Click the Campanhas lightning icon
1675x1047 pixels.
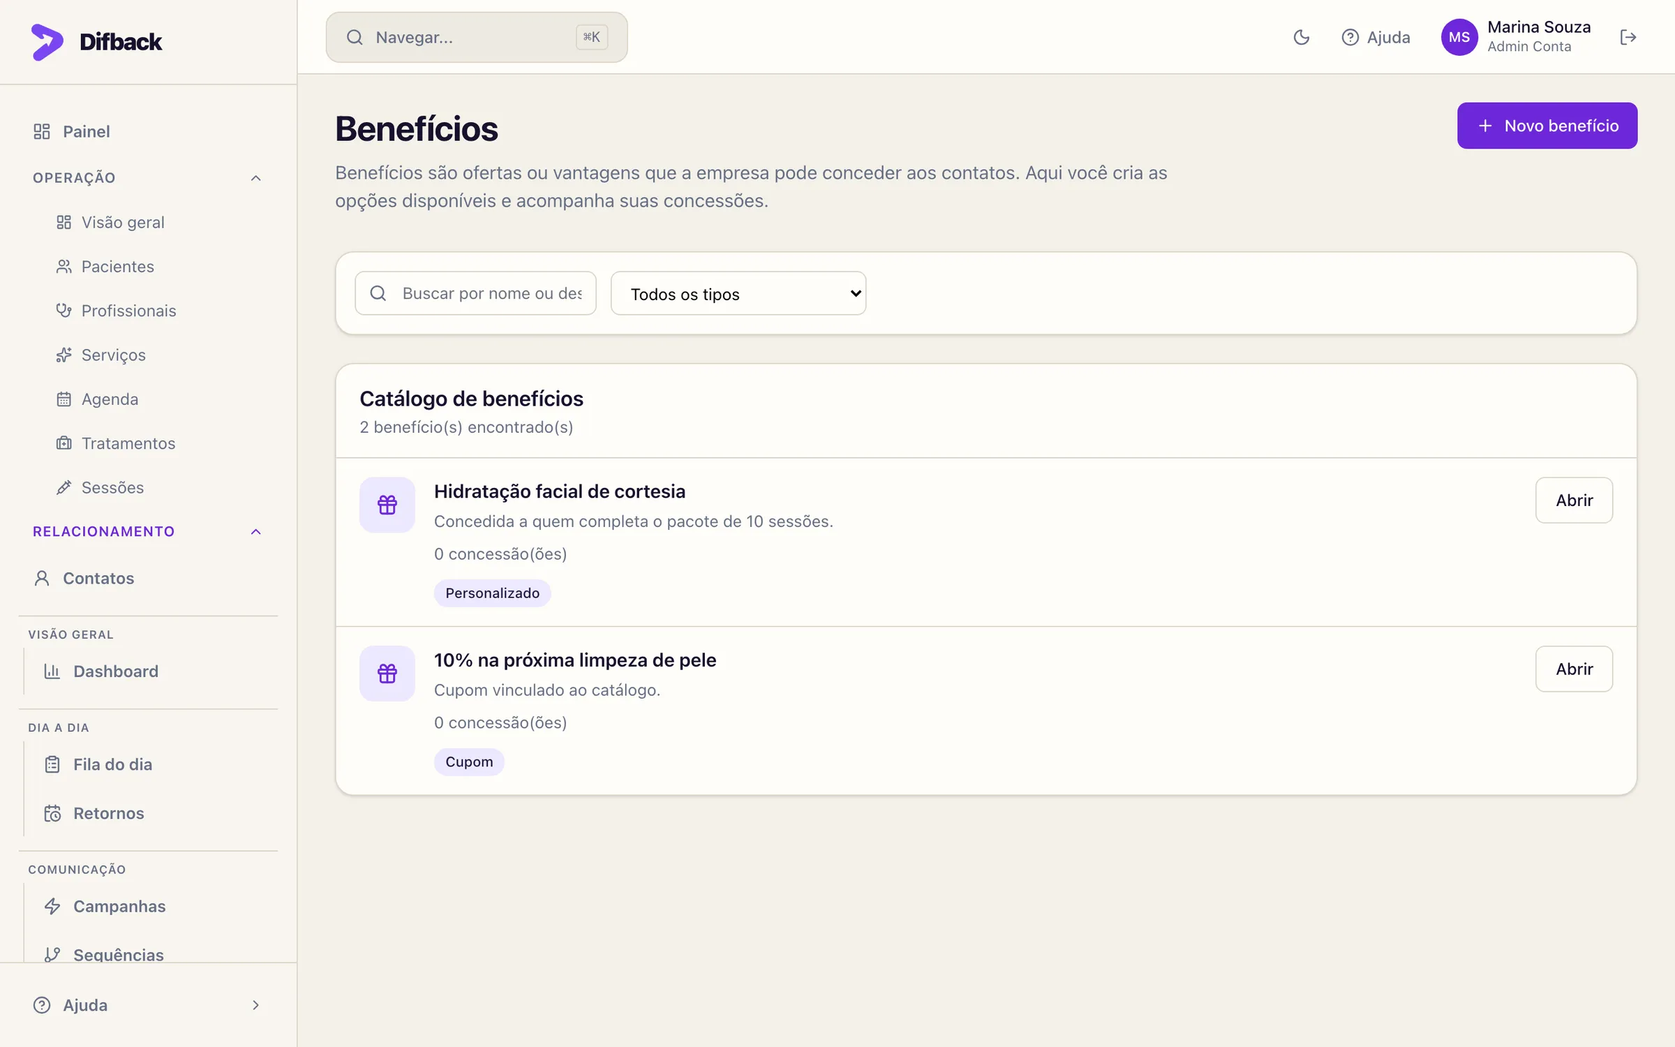coord(52,906)
